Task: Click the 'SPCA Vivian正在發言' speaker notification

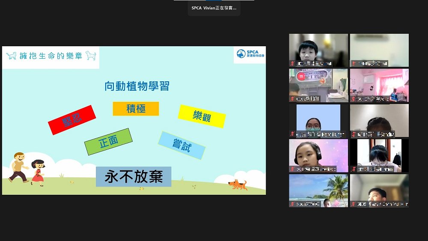Action: (x=214, y=8)
